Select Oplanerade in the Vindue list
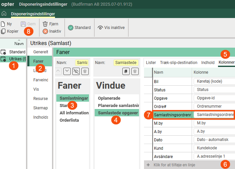Screen dimensions: 235x169 tap(109, 98)
